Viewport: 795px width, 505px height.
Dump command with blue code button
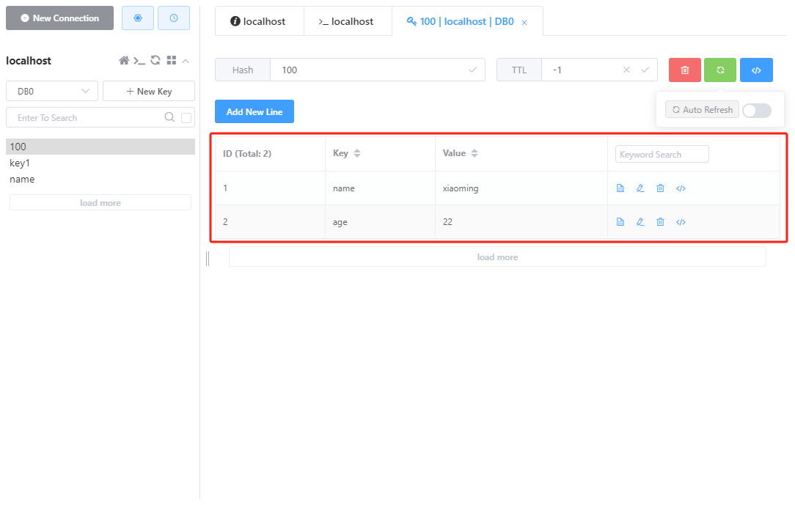tap(756, 70)
